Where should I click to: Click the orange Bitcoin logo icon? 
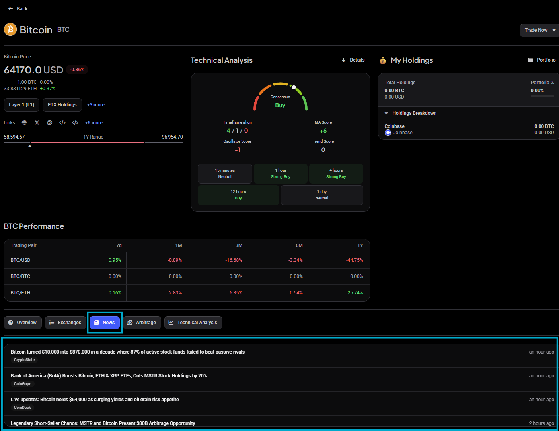10,29
